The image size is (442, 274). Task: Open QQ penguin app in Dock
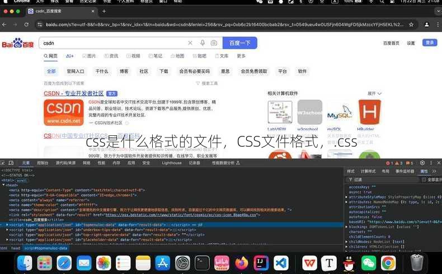coord(349,263)
